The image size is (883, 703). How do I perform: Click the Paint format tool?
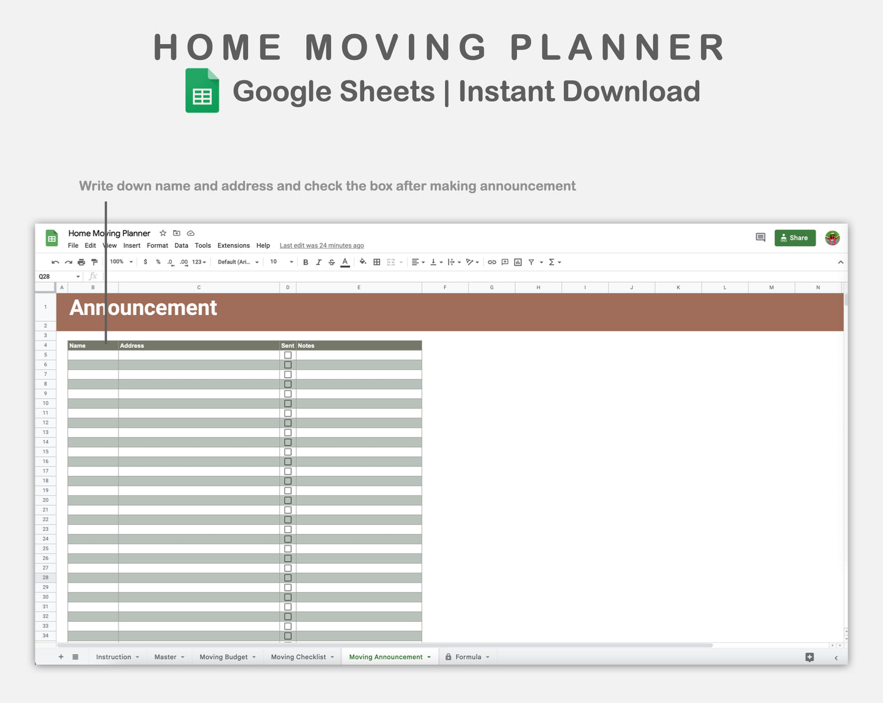(95, 262)
